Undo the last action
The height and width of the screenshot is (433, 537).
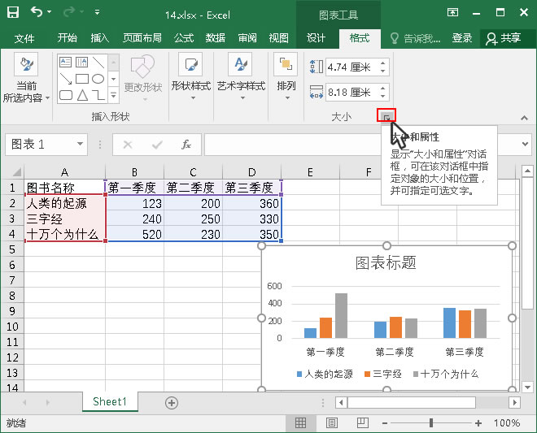[x=37, y=12]
